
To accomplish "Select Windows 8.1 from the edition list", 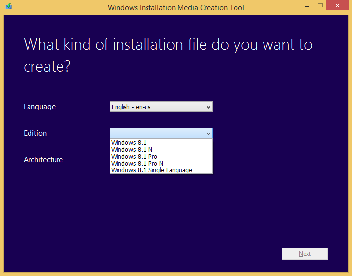I will tap(125, 143).
